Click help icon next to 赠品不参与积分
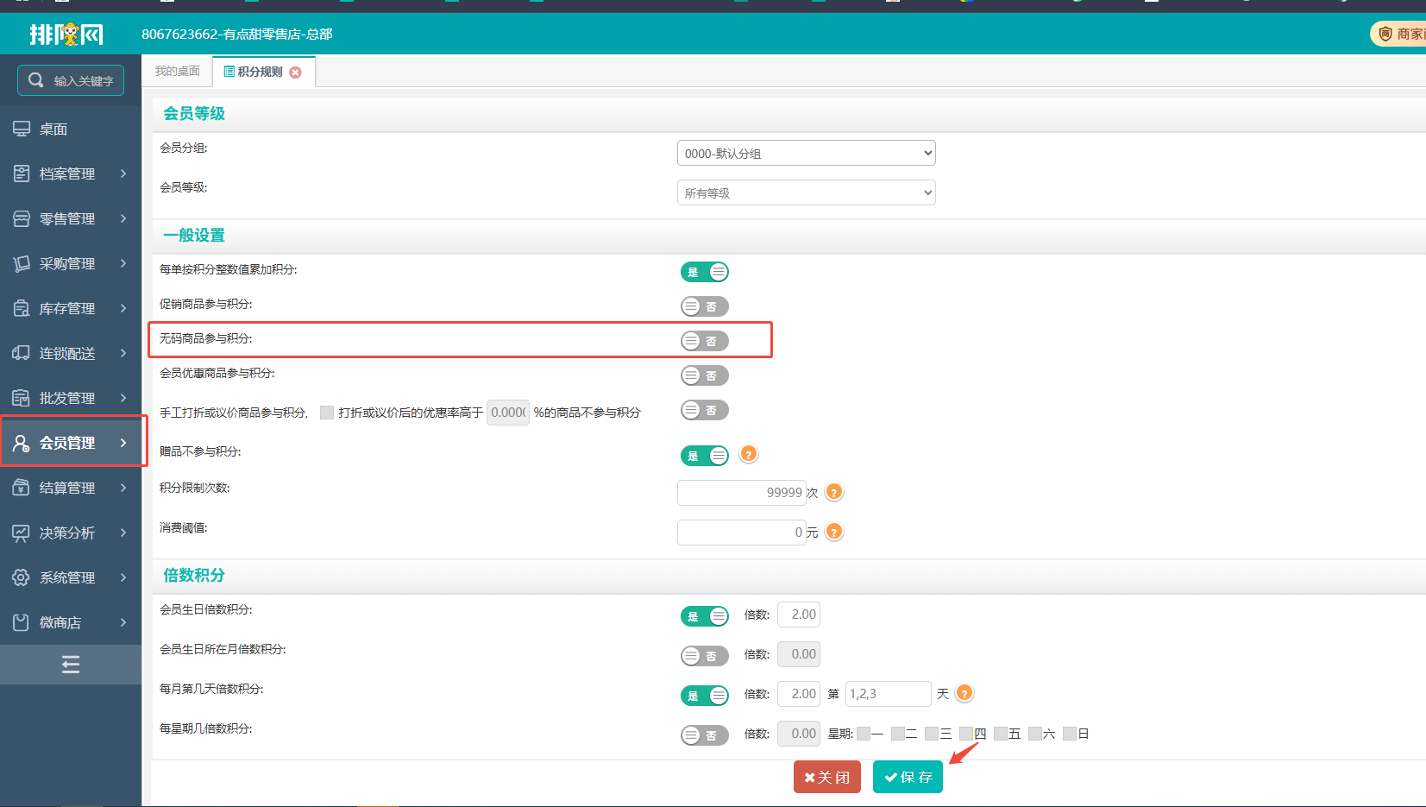The height and width of the screenshot is (807, 1426). tap(749, 454)
